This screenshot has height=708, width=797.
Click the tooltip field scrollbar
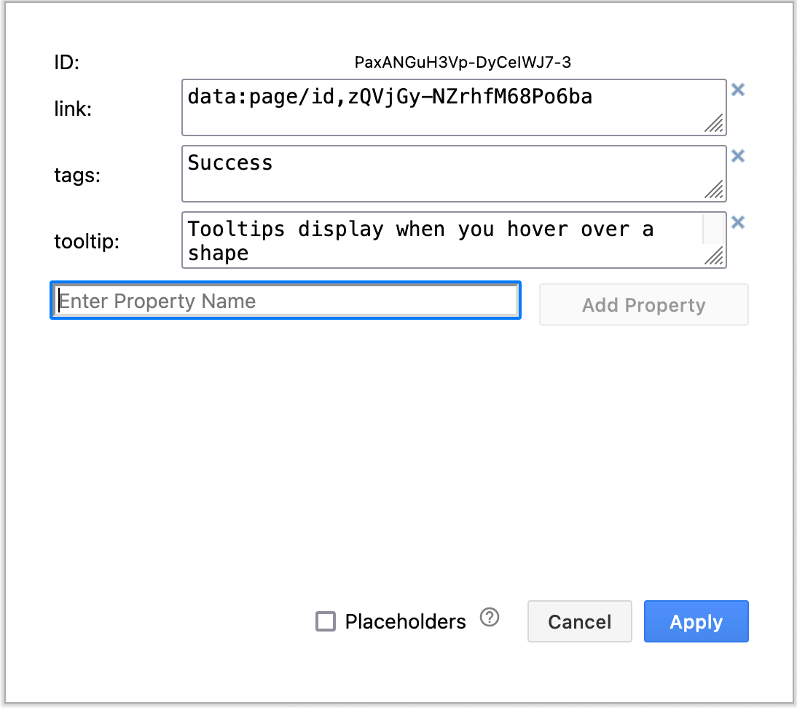pyautogui.click(x=712, y=229)
